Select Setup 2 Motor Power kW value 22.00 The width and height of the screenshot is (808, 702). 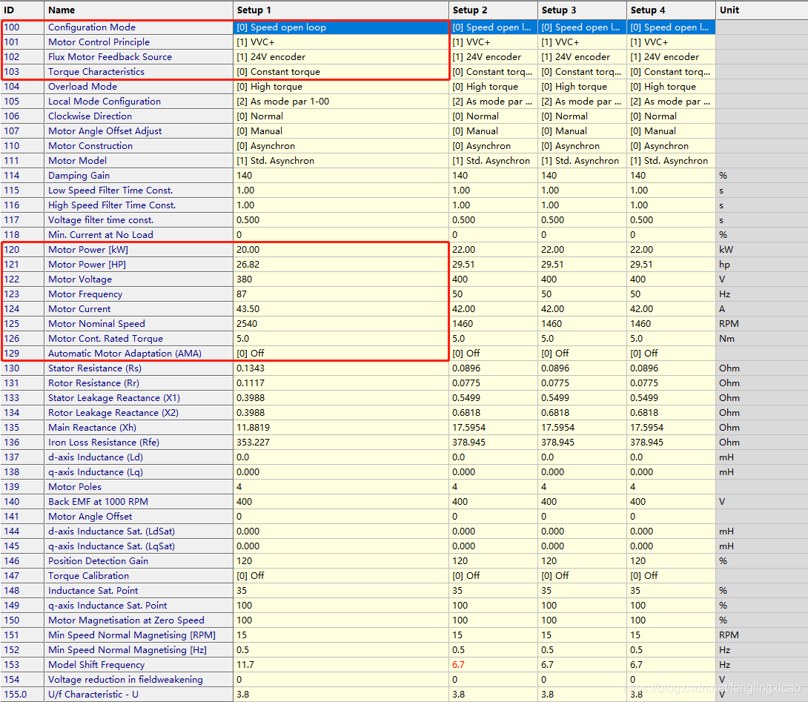(x=493, y=250)
